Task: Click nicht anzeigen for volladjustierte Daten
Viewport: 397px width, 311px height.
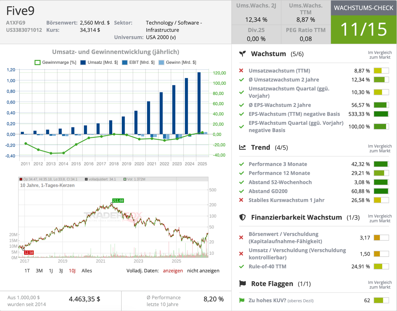Action: click(x=203, y=271)
